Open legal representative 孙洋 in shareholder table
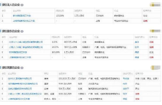This screenshot has width=162, height=105. click(137, 47)
